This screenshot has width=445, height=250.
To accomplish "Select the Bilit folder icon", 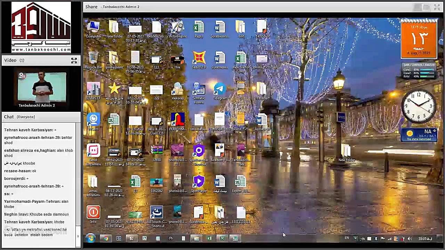I will pyautogui.click(x=241, y=30).
